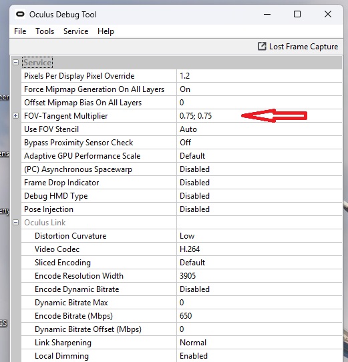348x362 pixels.
Task: Select 'Local Dimming' label
Action: click(61, 356)
